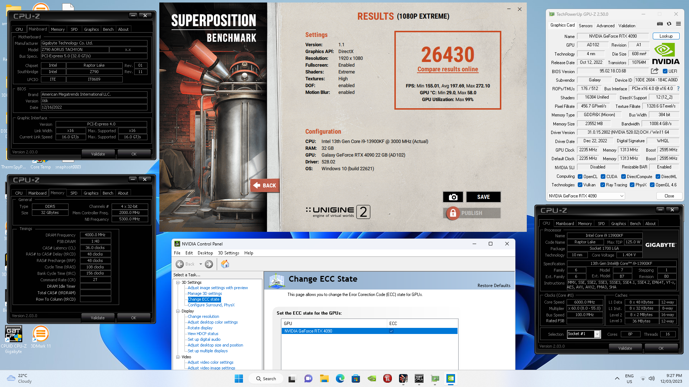
Task: Open Task View from the taskbar
Action: pyautogui.click(x=292, y=378)
